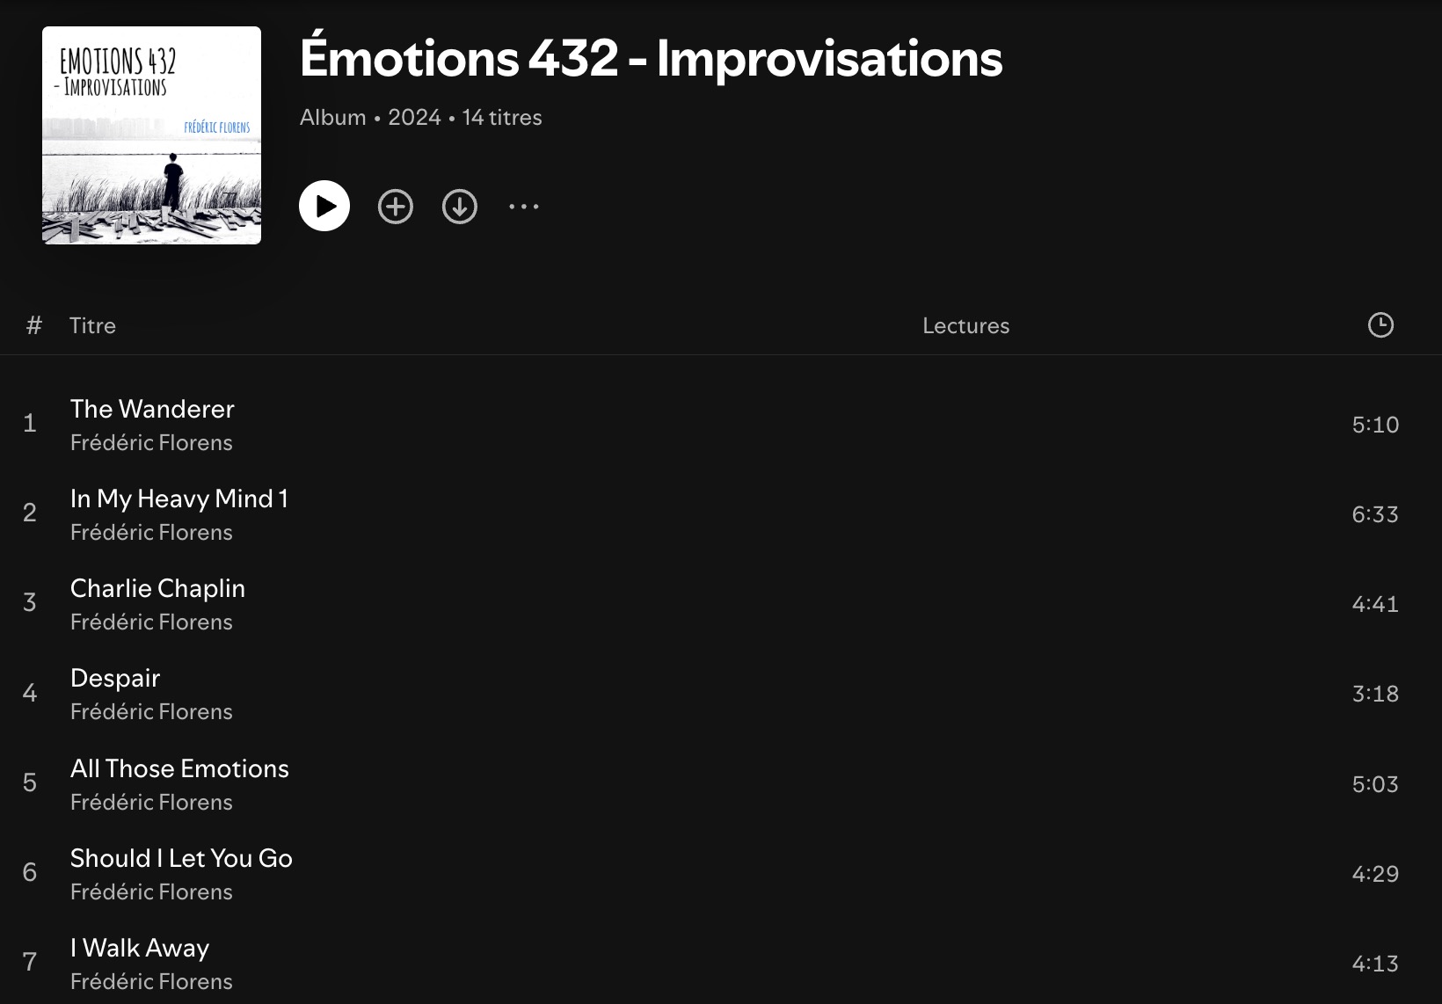Download the album with arrow icon
Screen dimensions: 1442x1004
[460, 207]
